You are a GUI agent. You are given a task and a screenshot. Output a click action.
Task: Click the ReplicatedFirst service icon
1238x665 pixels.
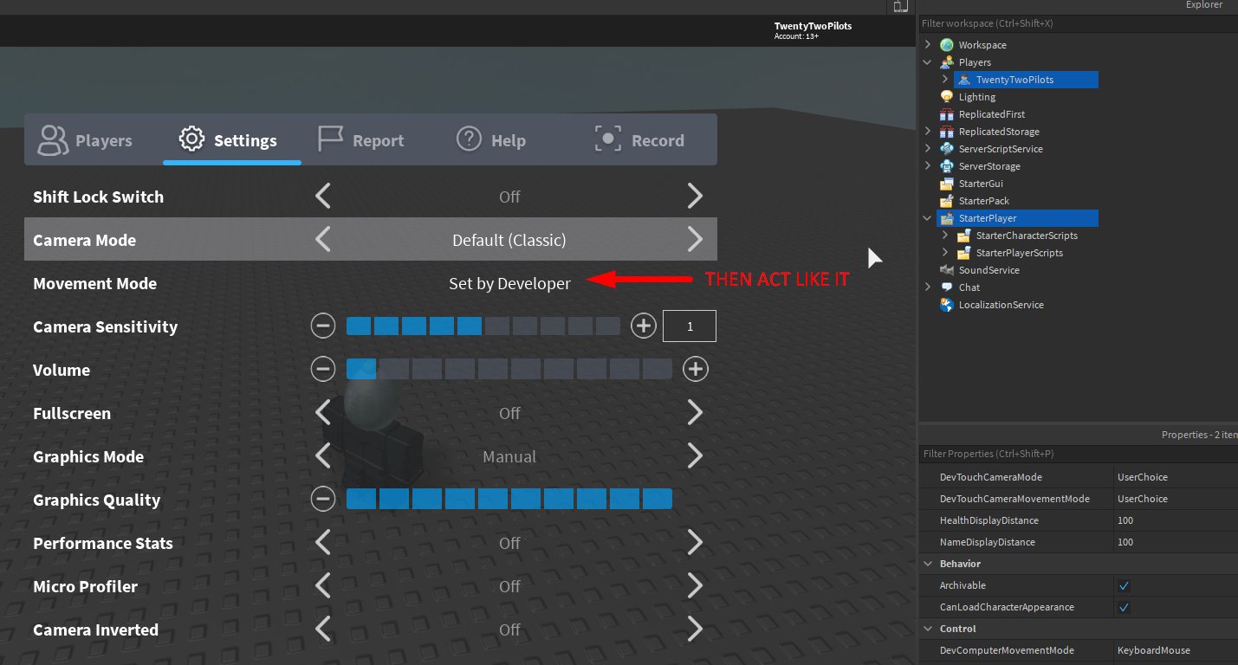click(947, 114)
